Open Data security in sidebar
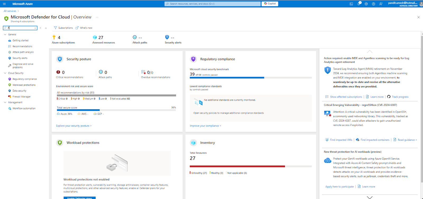This screenshot has height=199, width=423. (x=19, y=91)
